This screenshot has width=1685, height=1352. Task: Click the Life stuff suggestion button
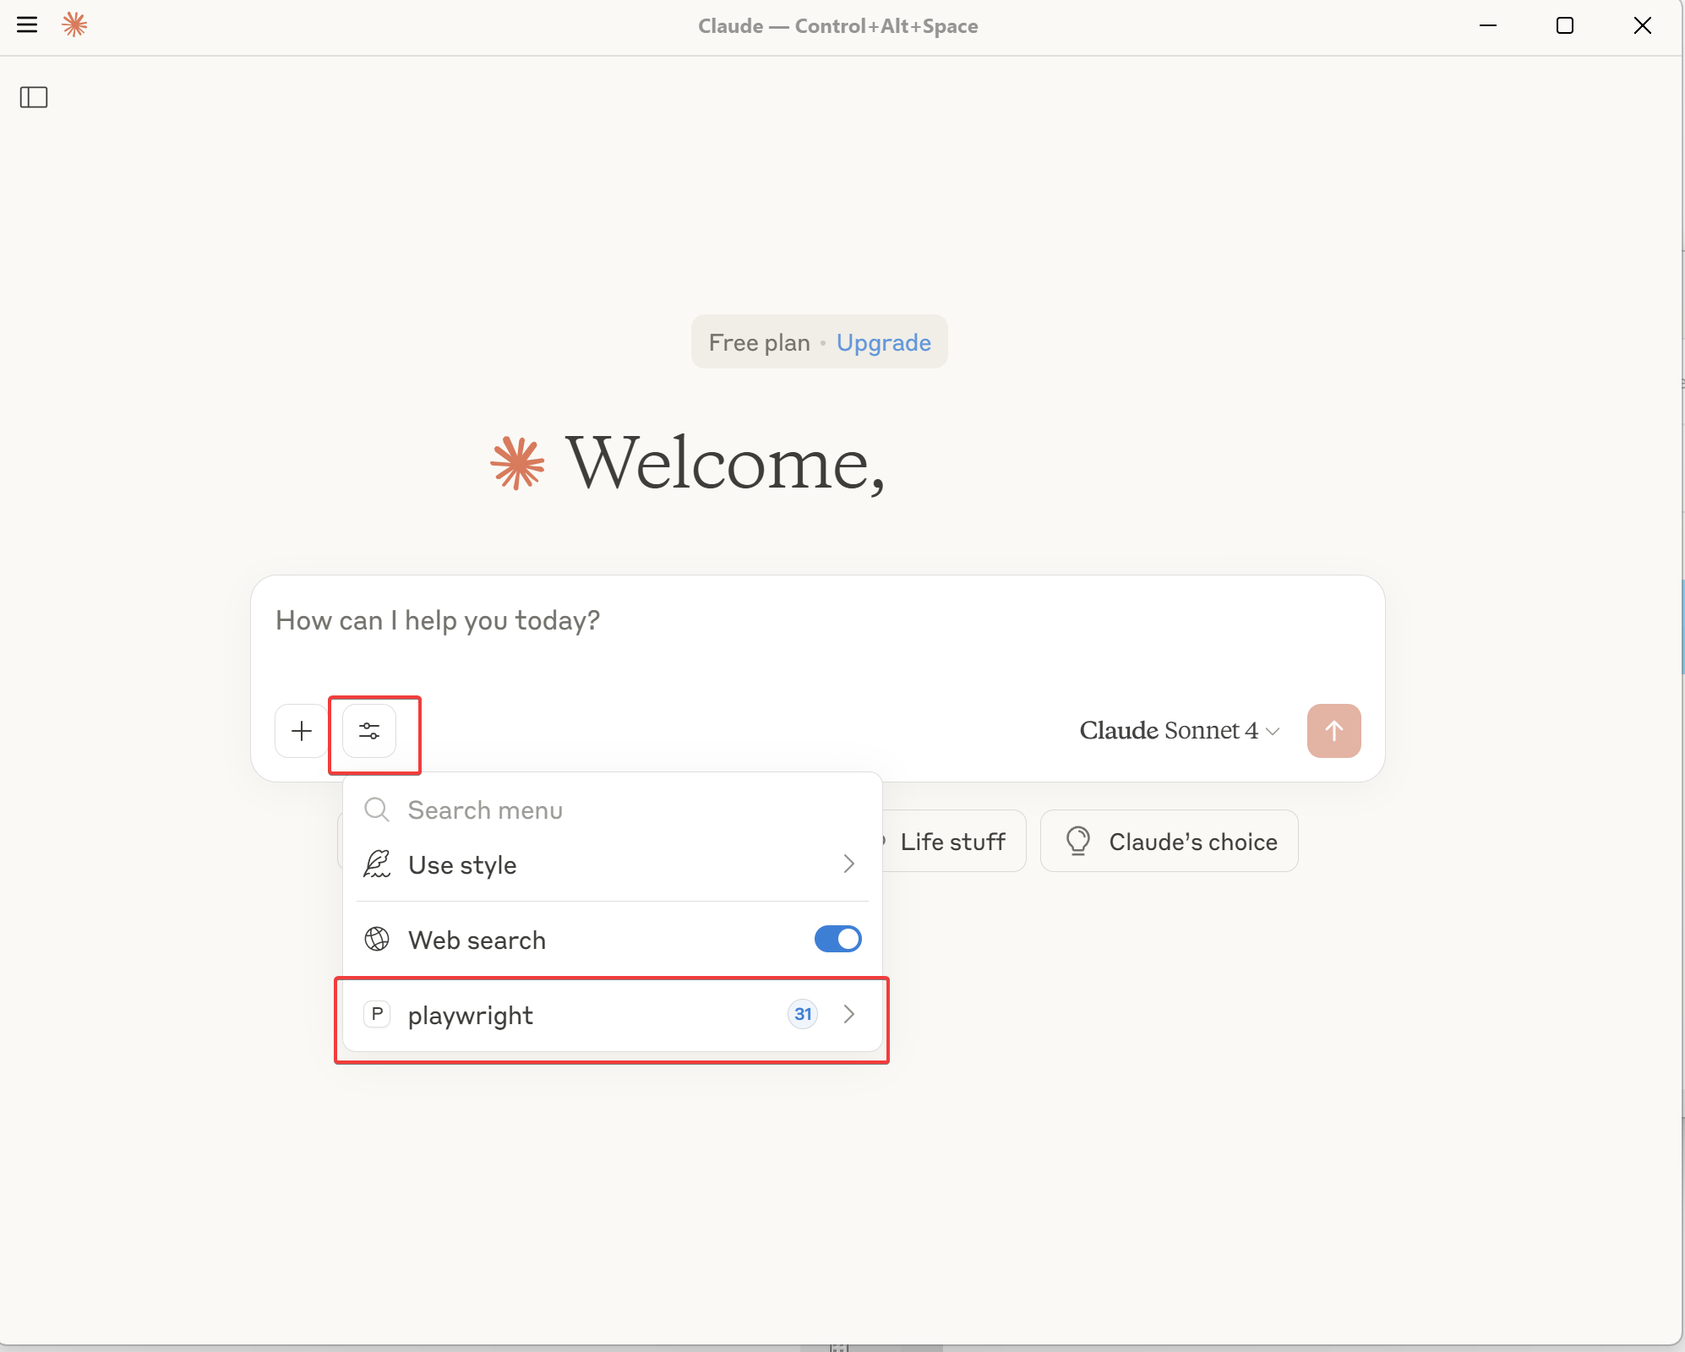coord(952,842)
